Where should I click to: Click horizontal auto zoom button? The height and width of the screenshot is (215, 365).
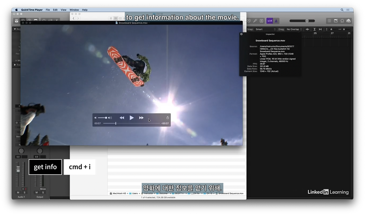click(x=320, y=29)
